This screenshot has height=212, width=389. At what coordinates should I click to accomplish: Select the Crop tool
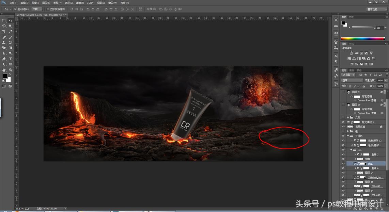4,32
